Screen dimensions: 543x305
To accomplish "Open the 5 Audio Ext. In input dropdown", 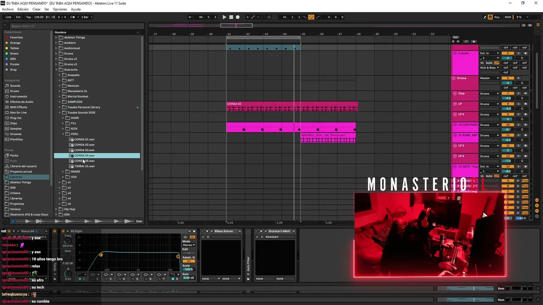I will tap(490, 53).
